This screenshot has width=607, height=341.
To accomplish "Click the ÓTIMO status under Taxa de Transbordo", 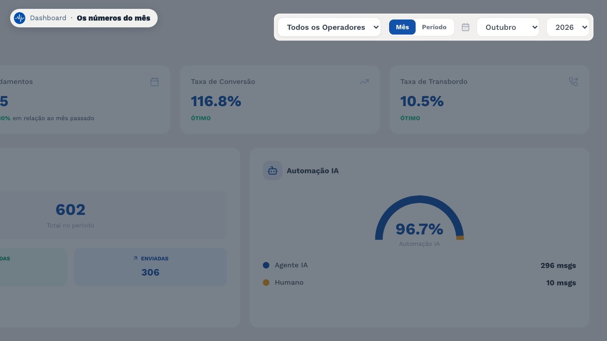I will pos(410,118).
